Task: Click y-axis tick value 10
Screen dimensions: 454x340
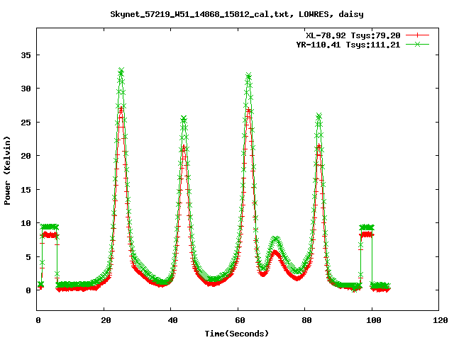Action: pyautogui.click(x=26, y=223)
